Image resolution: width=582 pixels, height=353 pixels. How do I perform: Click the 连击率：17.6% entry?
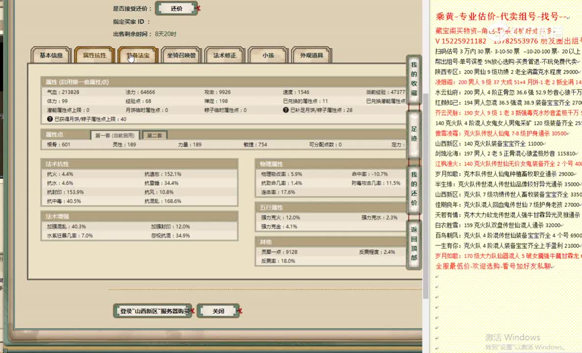(278, 192)
